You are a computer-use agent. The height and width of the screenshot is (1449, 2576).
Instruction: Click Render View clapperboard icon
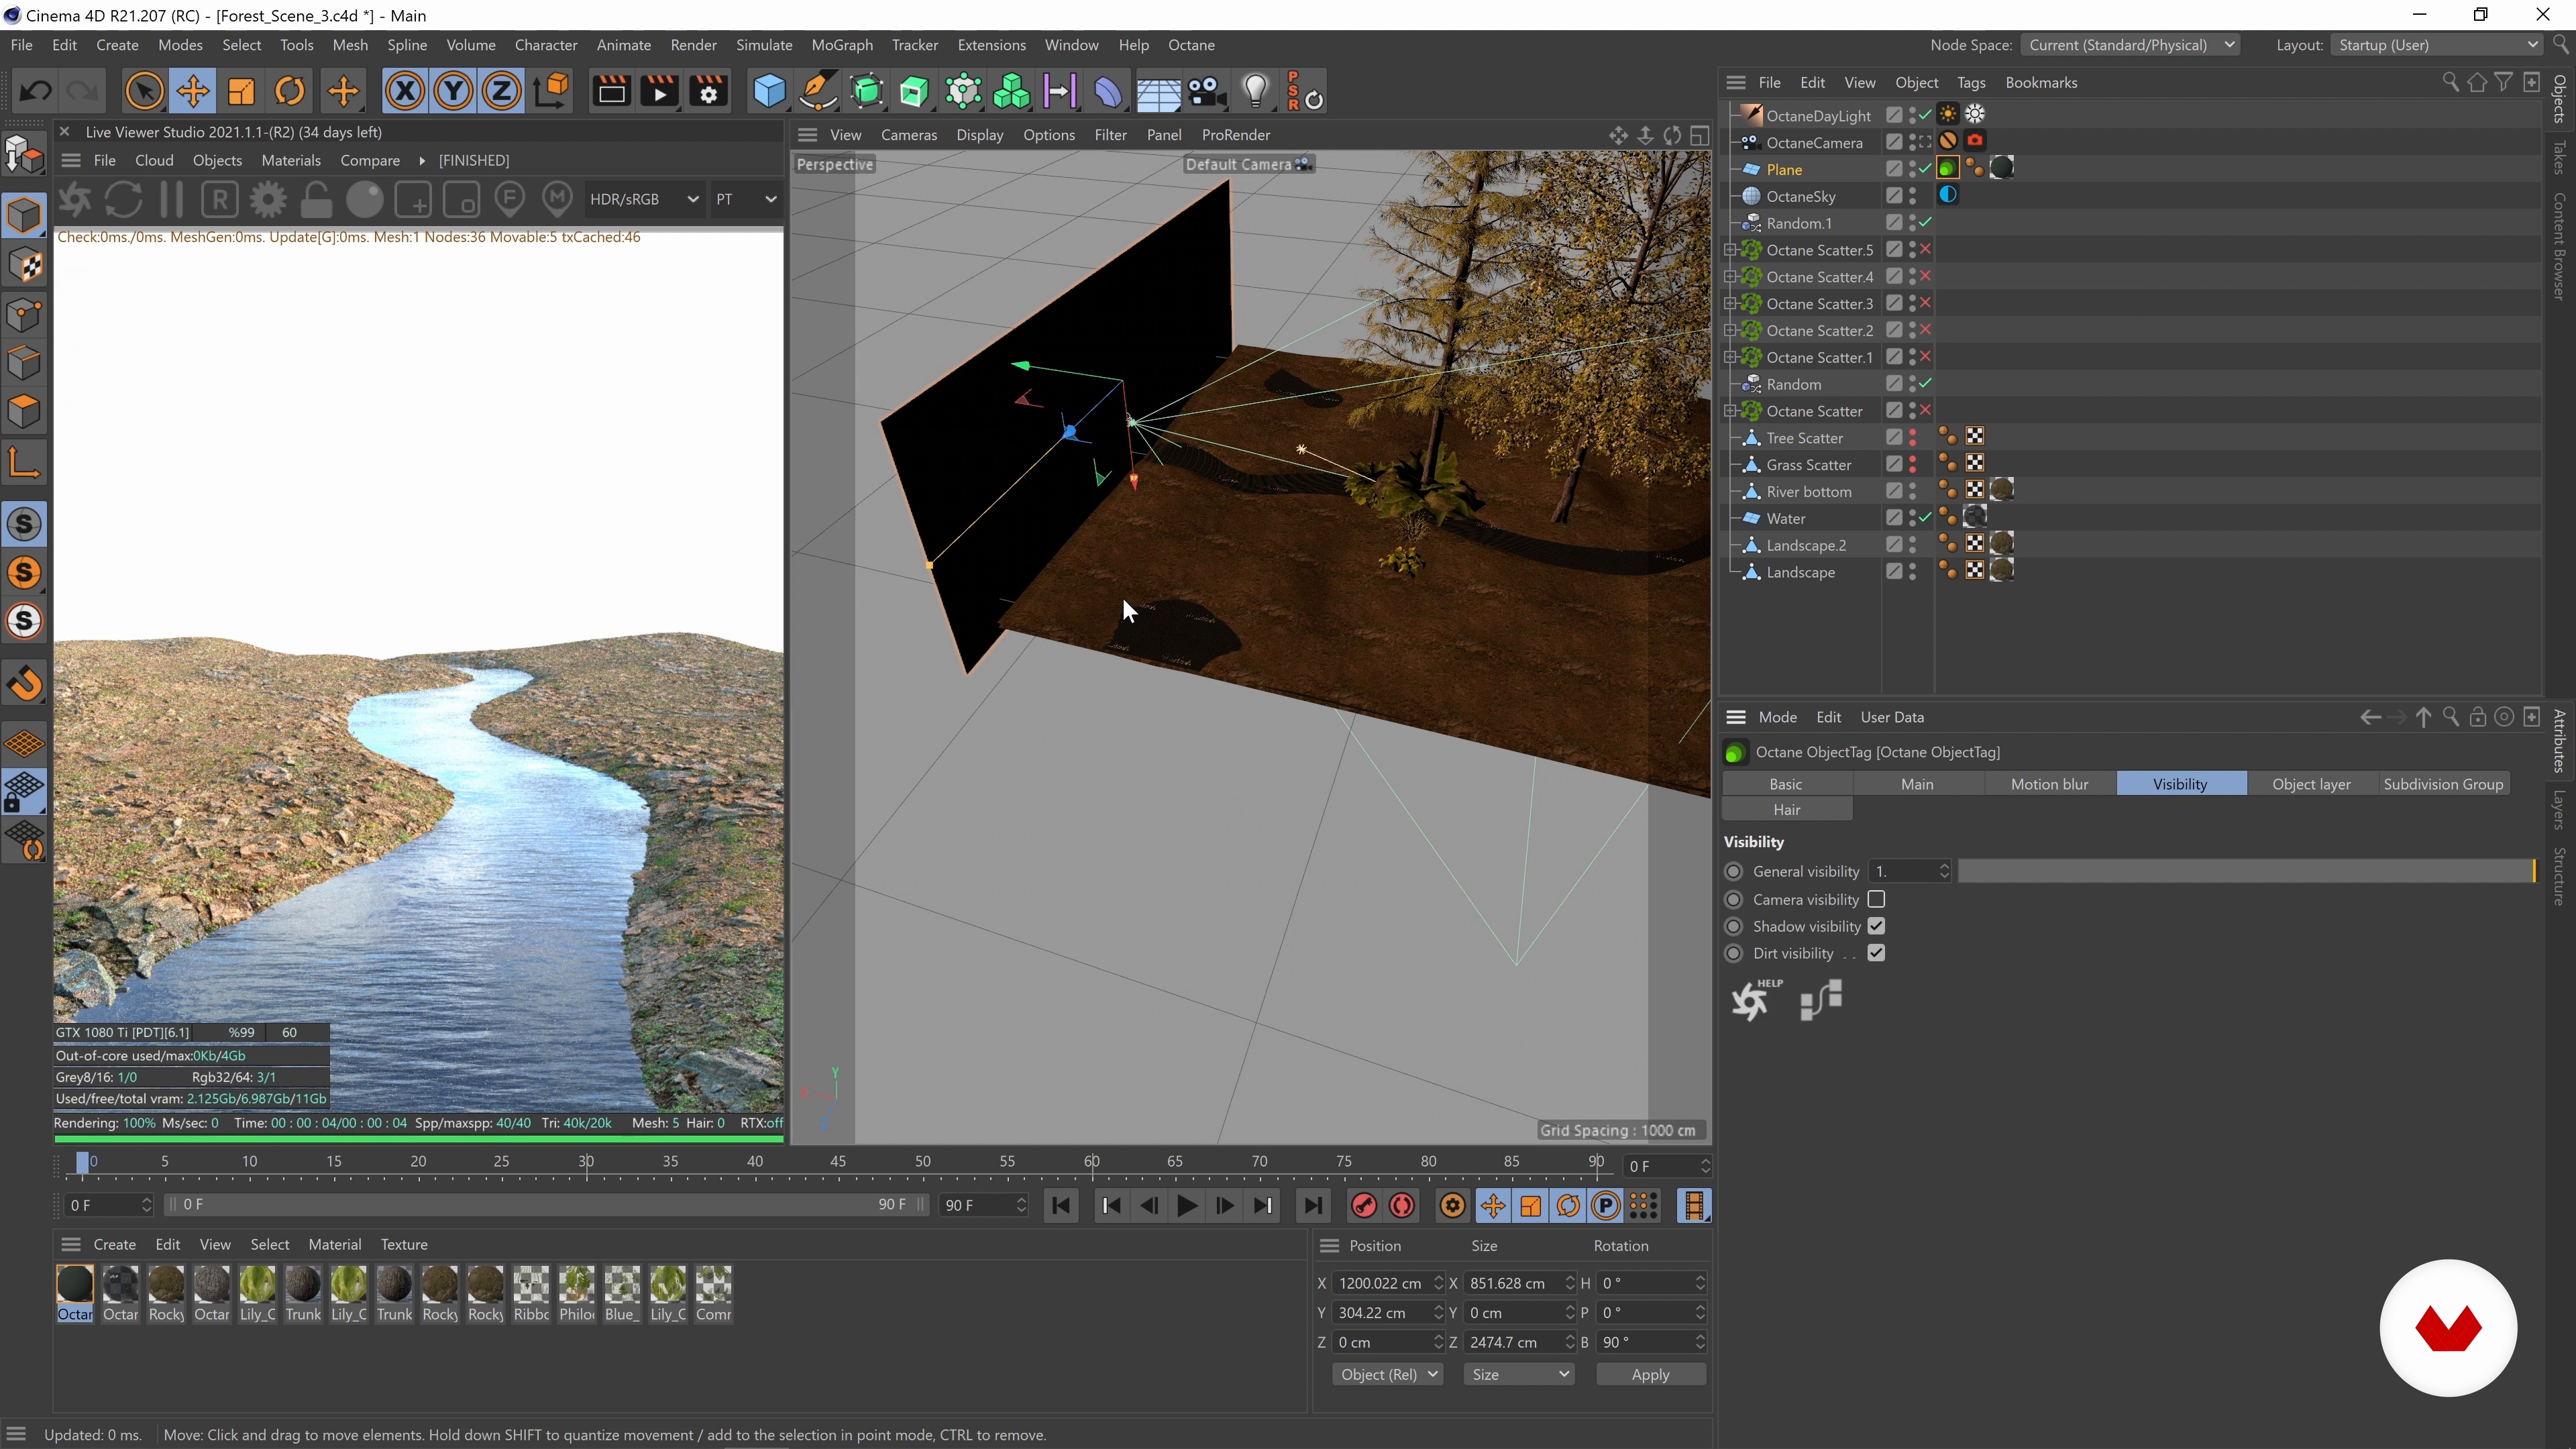pyautogui.click(x=610, y=91)
